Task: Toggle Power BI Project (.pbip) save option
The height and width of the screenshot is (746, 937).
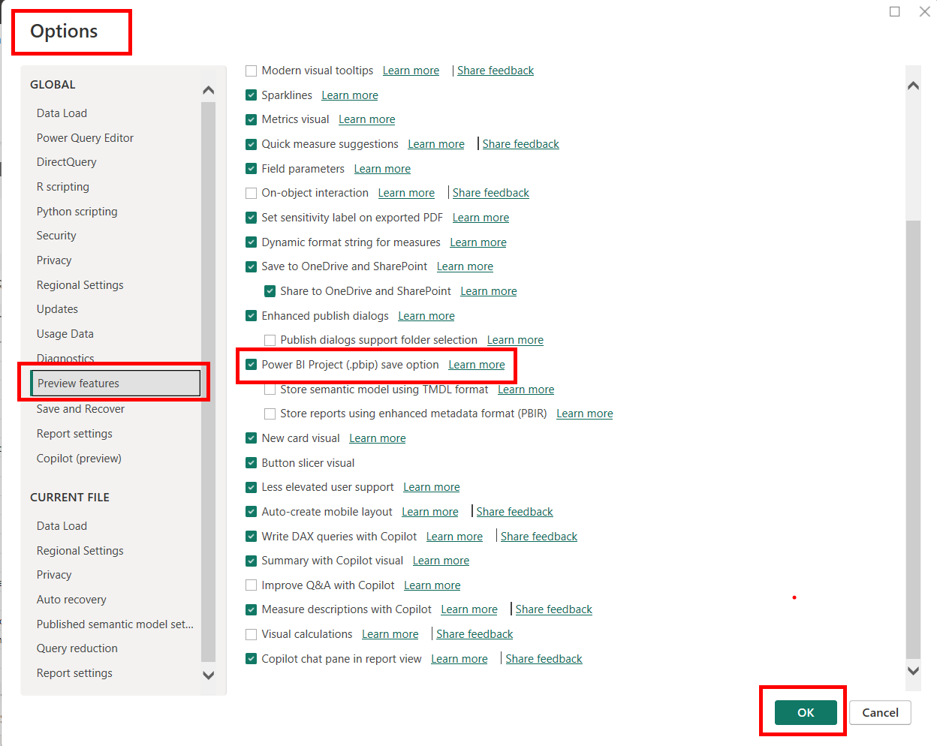Action: [252, 365]
